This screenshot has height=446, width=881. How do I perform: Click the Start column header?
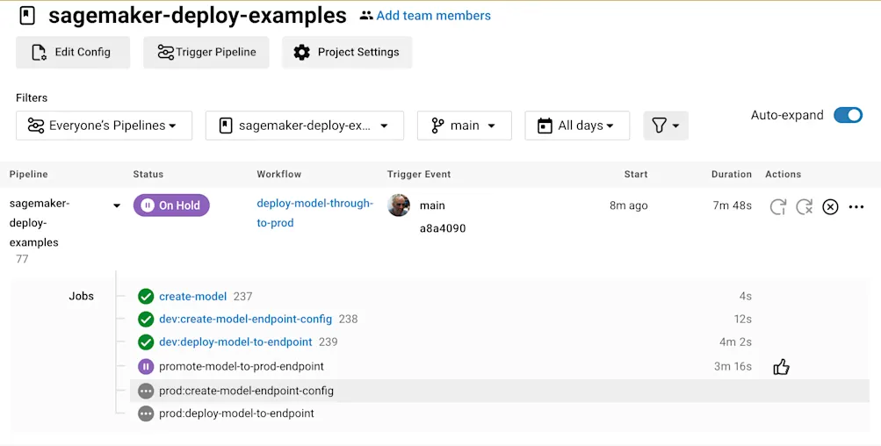pos(635,174)
